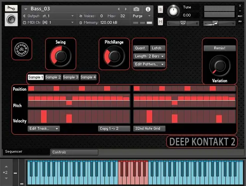The image size is (246, 186).
Task: Click the Voices icon
Action: pyautogui.click(x=81, y=16)
